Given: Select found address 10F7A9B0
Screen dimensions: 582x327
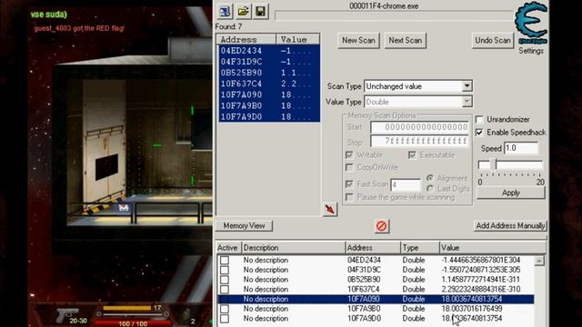Looking at the screenshot, I should [x=268, y=105].
